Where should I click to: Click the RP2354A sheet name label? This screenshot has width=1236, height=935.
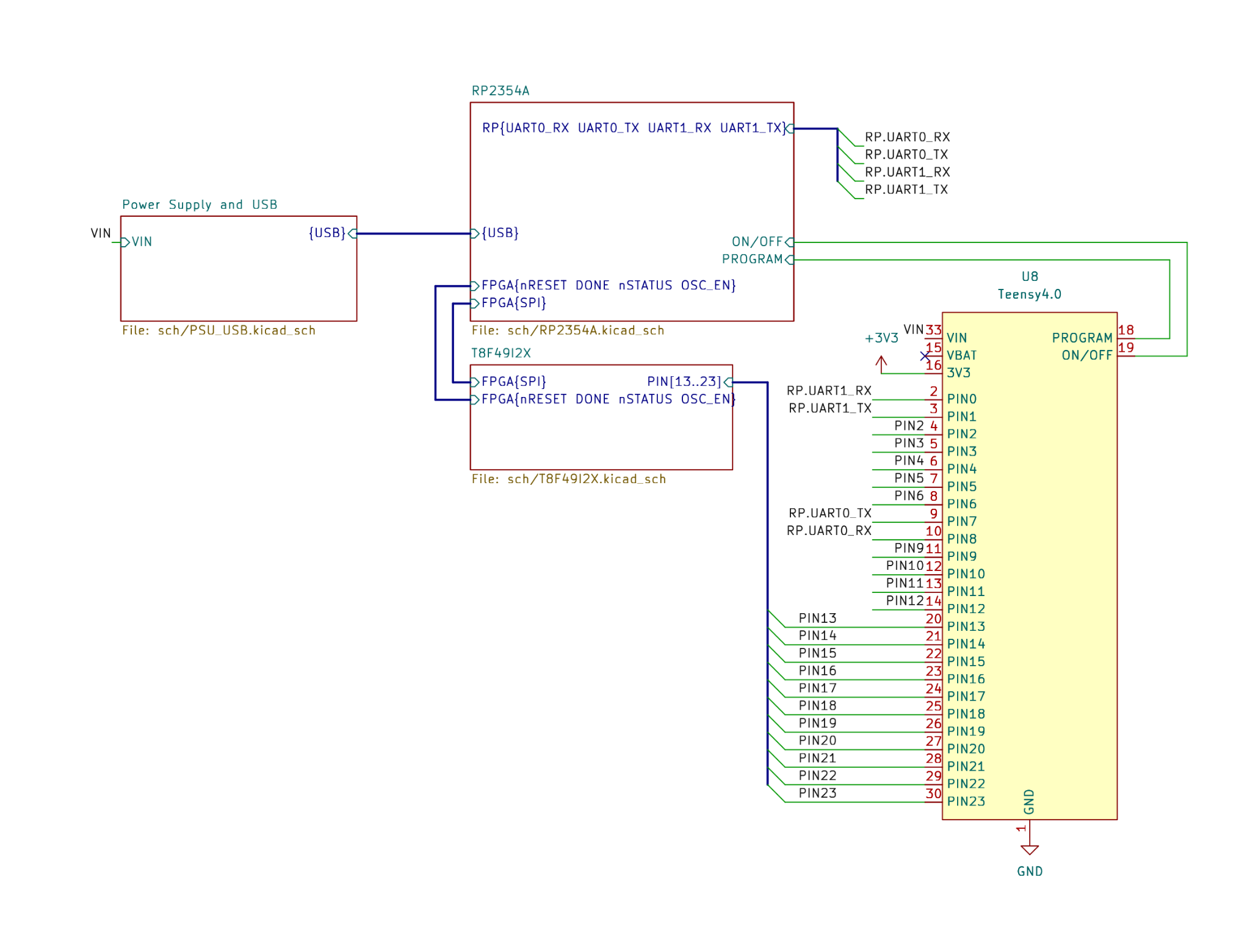(501, 91)
